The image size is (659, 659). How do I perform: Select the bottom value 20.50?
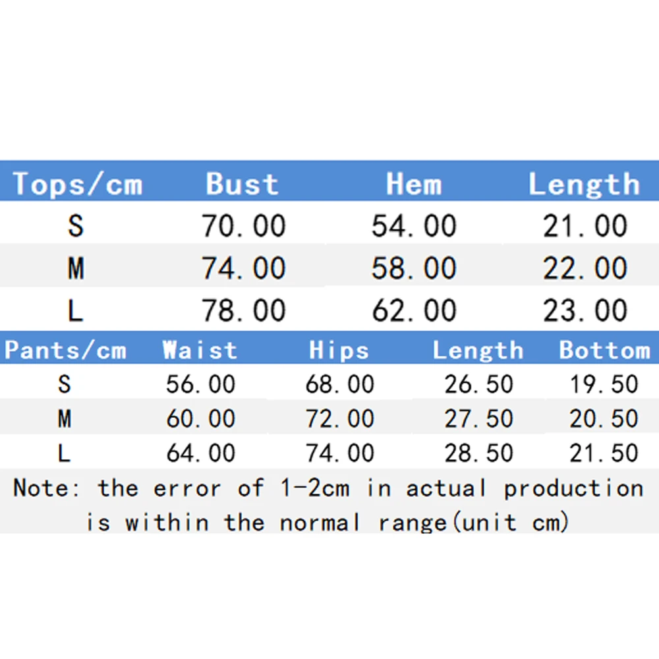(604, 418)
